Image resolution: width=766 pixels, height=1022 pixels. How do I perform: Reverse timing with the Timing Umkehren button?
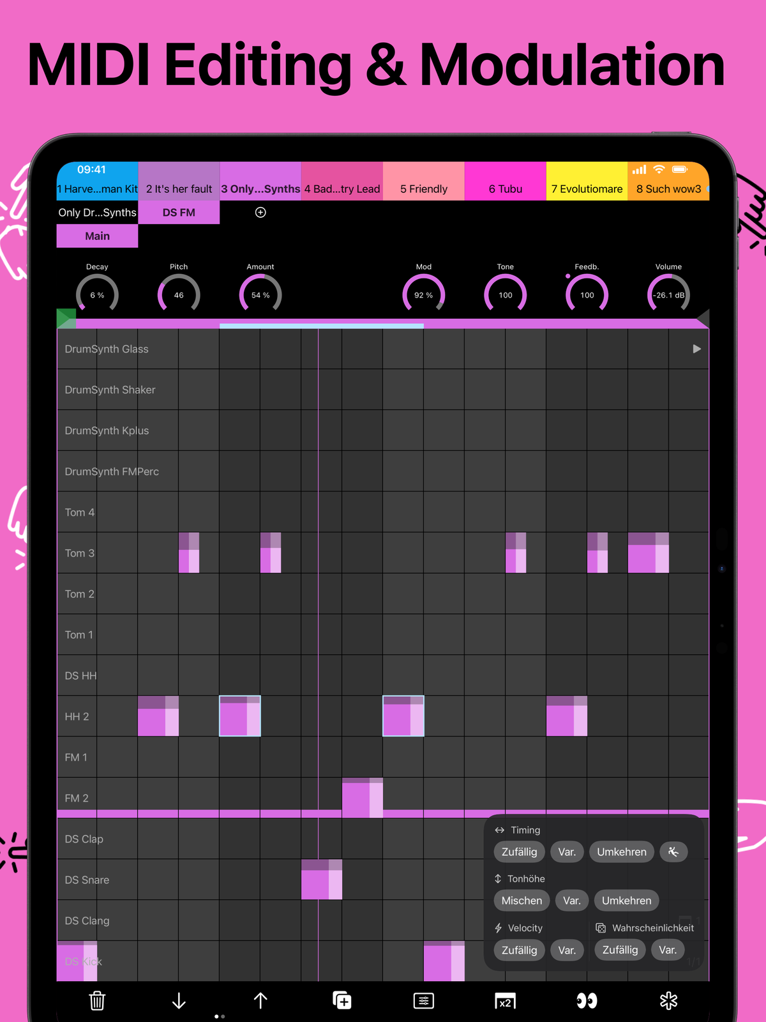click(x=622, y=851)
